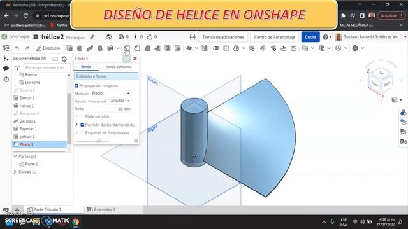Toggle Propagación tangente checkbox
Image resolution: width=408 pixels, height=229 pixels.
click(76, 86)
